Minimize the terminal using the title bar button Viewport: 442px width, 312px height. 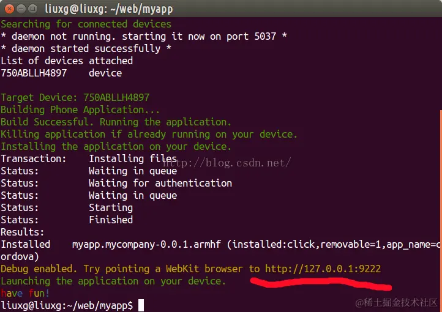(x=21, y=9)
